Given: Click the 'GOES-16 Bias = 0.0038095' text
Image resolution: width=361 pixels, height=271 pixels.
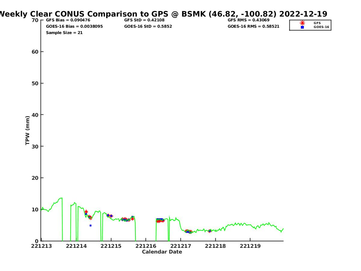Looking at the screenshot, I should pyautogui.click(x=74, y=26).
